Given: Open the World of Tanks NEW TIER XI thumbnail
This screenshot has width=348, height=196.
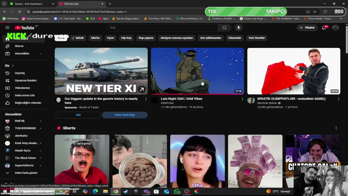Looking at the screenshot, I should click(x=101, y=71).
